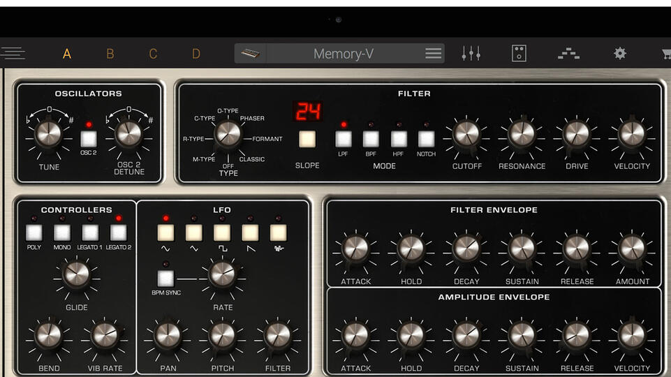Click the oscillator TUNE knob
The image size is (671, 377).
(x=48, y=134)
